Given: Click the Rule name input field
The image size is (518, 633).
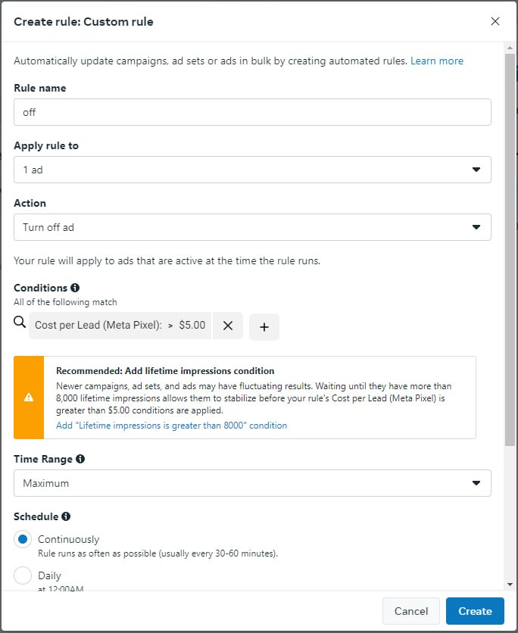Looking at the screenshot, I should click(x=252, y=112).
